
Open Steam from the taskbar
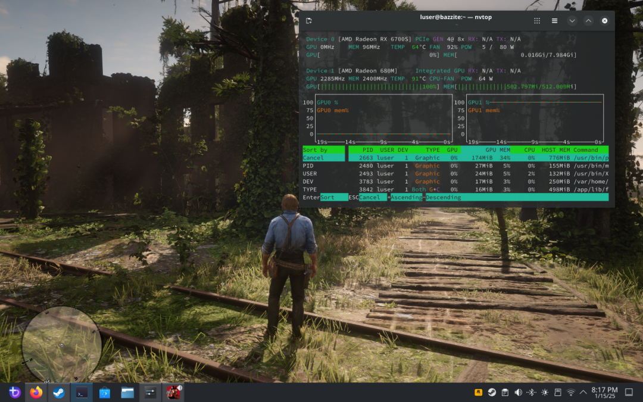58,392
